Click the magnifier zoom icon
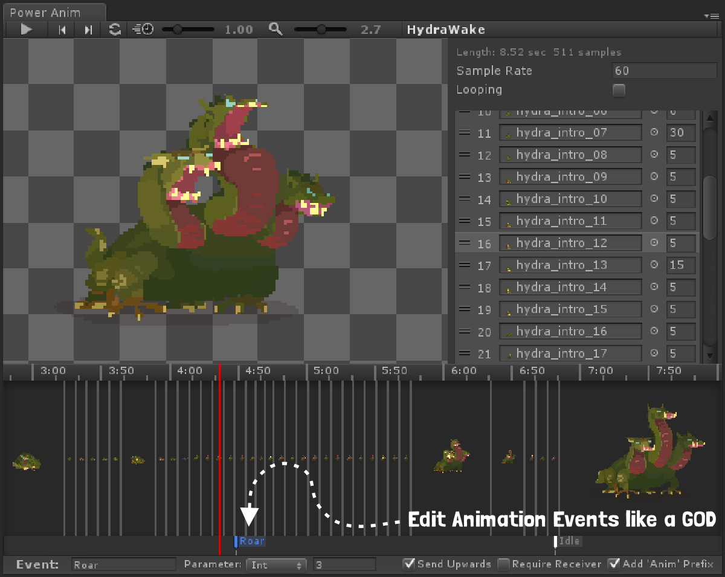 coord(276,29)
